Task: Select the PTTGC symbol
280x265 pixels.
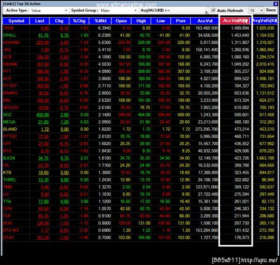Action: click(10, 136)
